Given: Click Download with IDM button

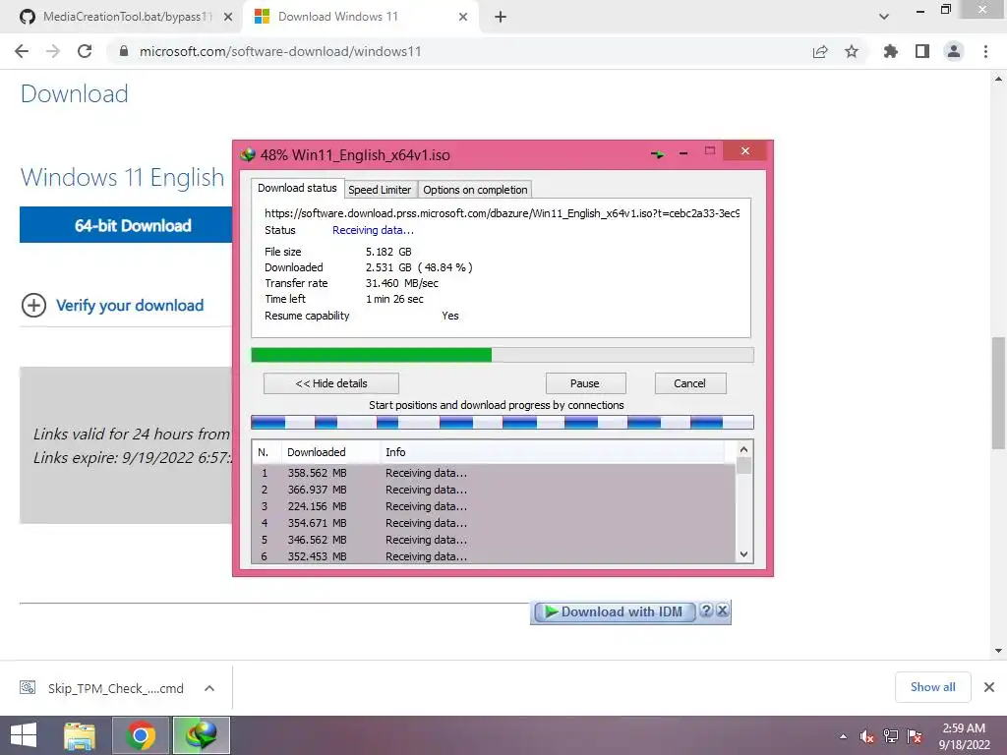Looking at the screenshot, I should [615, 611].
